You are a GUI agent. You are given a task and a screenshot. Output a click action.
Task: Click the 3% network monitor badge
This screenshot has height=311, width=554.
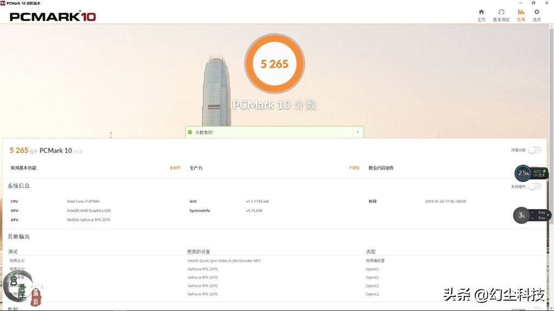coord(521,215)
